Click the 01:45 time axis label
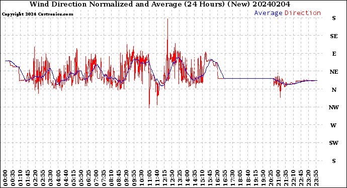 point(28,178)
